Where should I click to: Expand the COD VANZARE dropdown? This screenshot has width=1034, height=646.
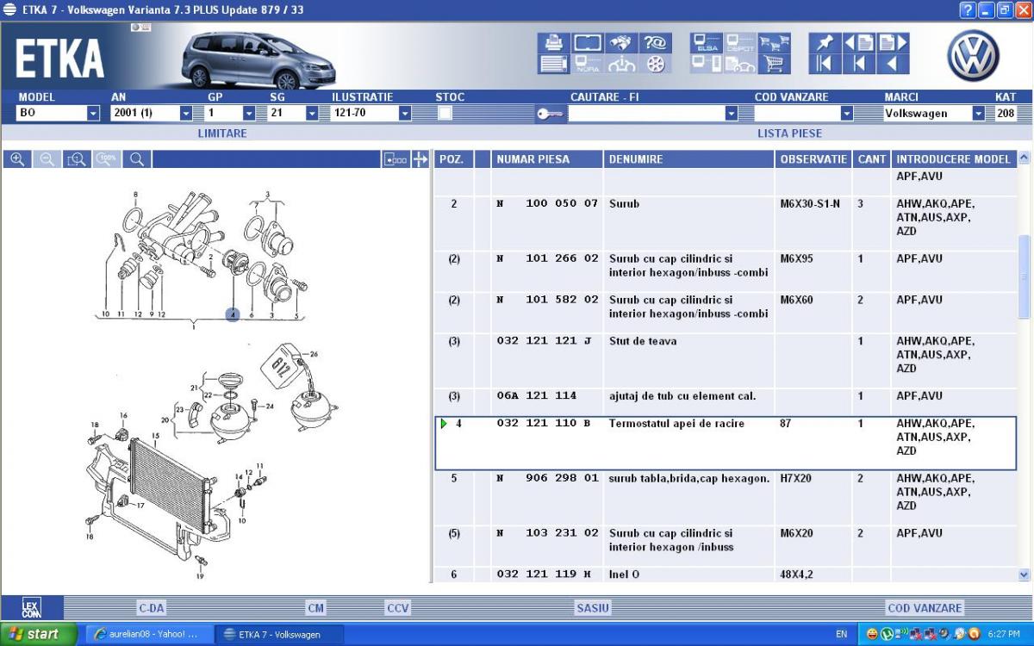point(847,113)
